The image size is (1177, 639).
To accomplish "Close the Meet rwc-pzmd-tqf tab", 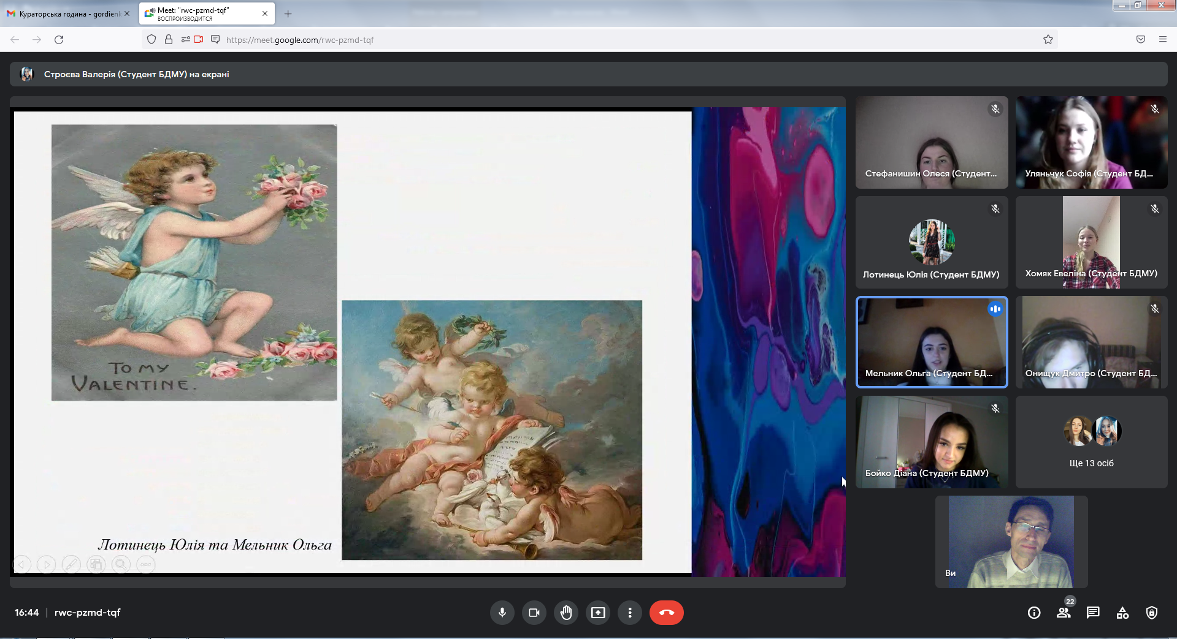I will tap(265, 13).
